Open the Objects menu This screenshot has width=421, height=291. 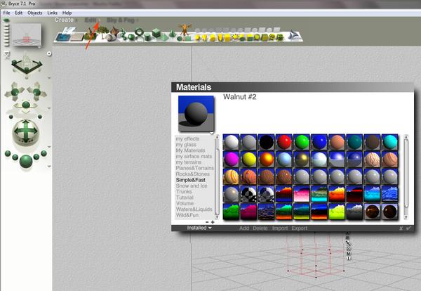pos(35,13)
